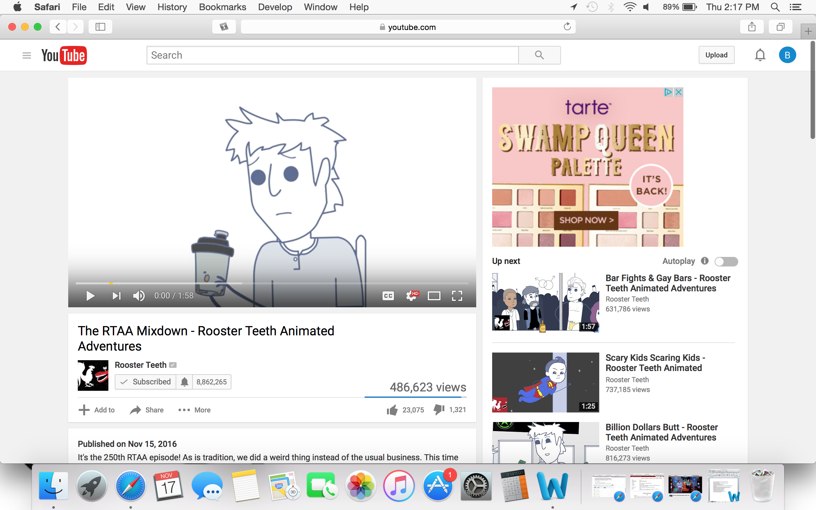Click Shop Now on the tarte ad
Screen dimensions: 816x510
pyautogui.click(x=586, y=220)
